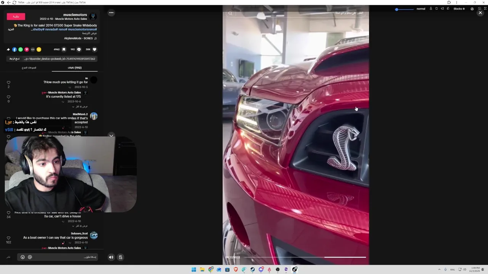
Task: Open the Brave browser from the taskbar
Action: click(x=236, y=269)
